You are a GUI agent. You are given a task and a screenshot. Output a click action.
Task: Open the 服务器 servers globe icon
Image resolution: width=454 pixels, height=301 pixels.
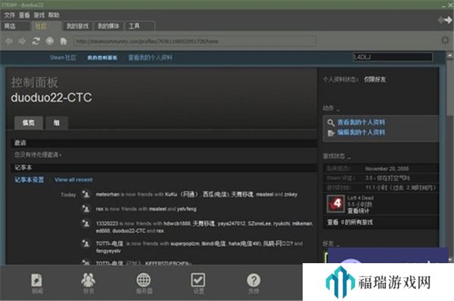pyautogui.click(x=144, y=284)
